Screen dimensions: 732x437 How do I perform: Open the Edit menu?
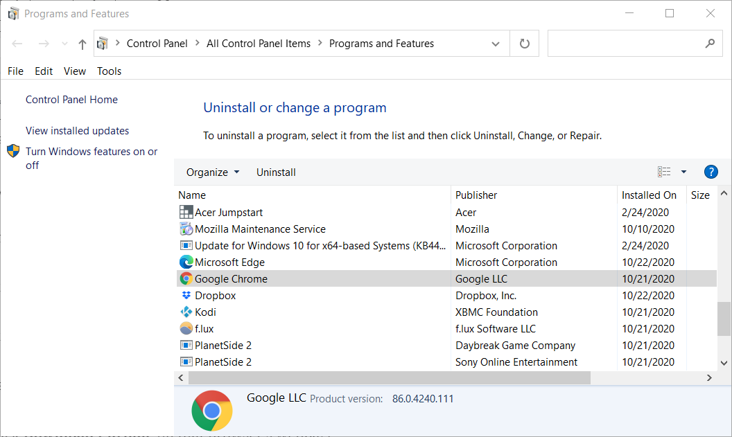coord(44,71)
